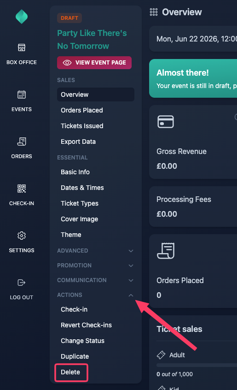Collapse the Actions section chevron
Viewport: 237px width, 390px height.
pos(131,295)
